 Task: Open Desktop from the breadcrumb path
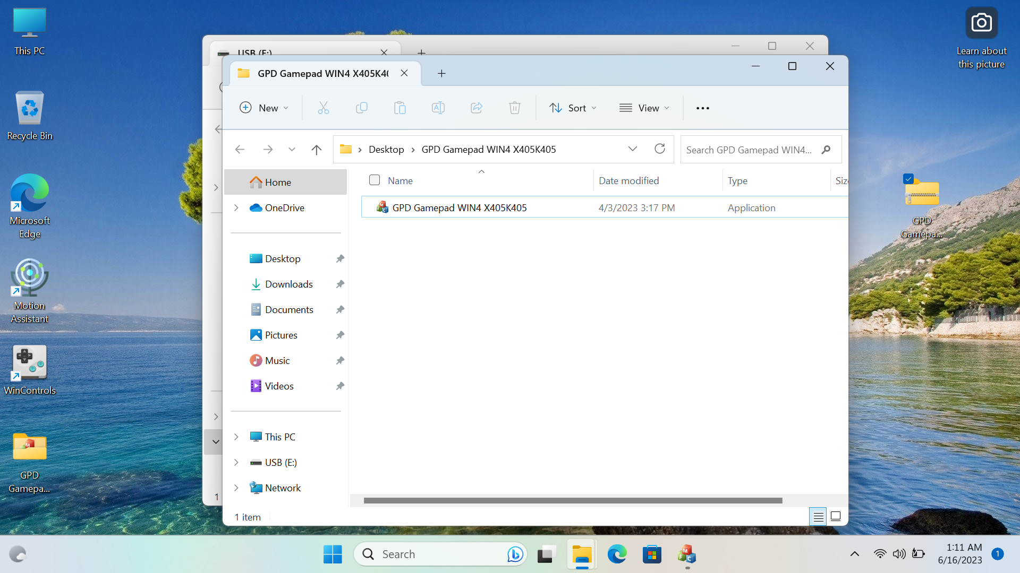[x=386, y=149]
